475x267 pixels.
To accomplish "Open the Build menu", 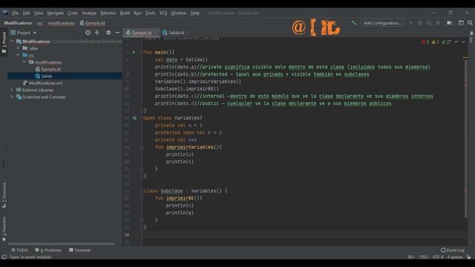I will click(x=125, y=13).
